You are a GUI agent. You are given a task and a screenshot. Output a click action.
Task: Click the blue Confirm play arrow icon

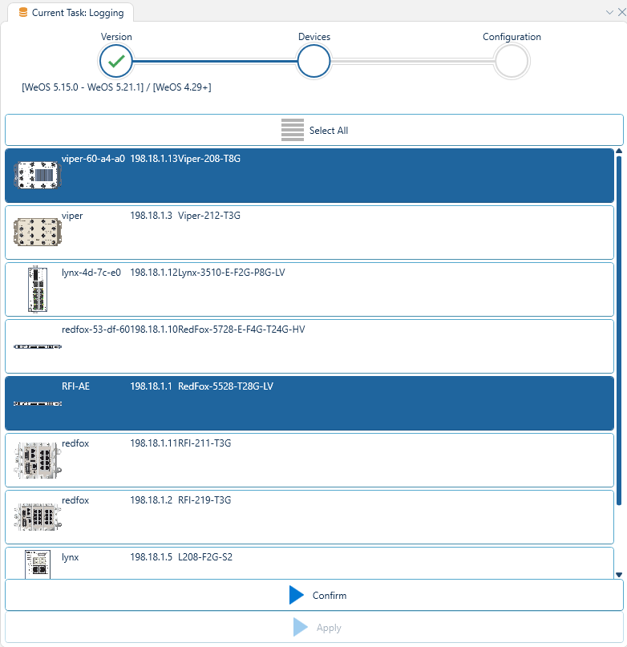click(297, 595)
